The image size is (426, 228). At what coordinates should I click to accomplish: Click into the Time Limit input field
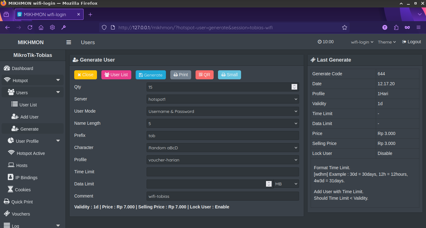point(222,172)
